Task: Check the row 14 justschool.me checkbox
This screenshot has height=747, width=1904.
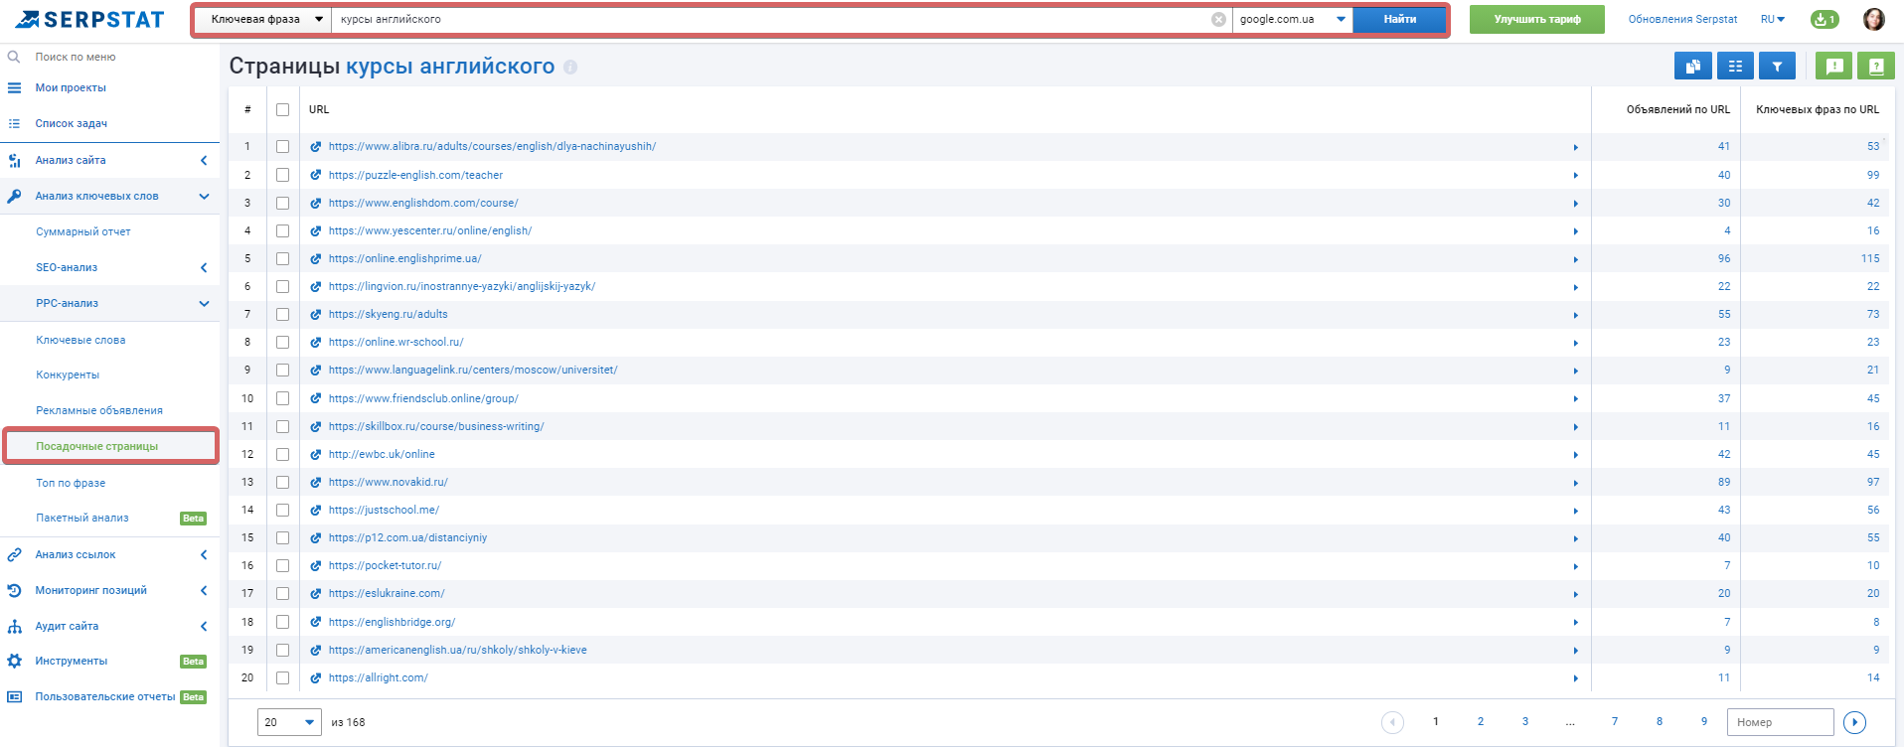Action: pos(282,510)
